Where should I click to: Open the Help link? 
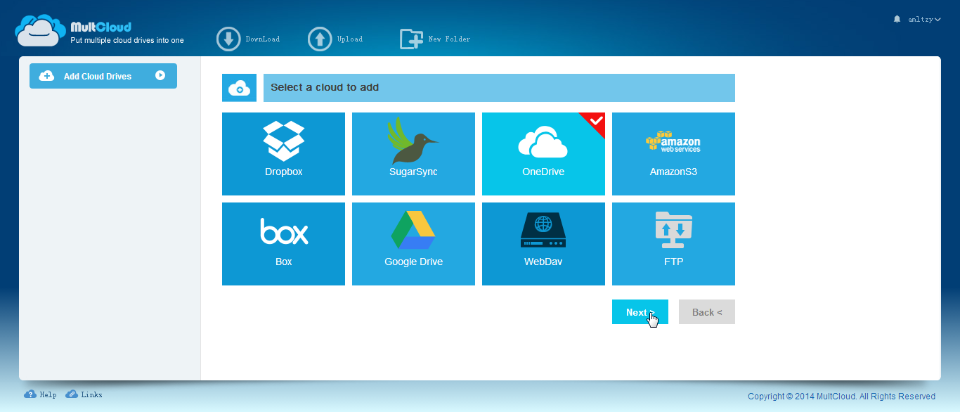coord(40,394)
